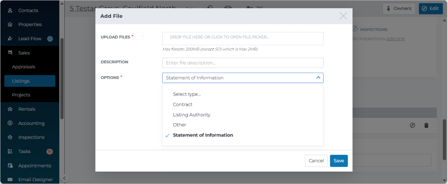Click the Owners button
448x184 pixels.
click(x=399, y=9)
